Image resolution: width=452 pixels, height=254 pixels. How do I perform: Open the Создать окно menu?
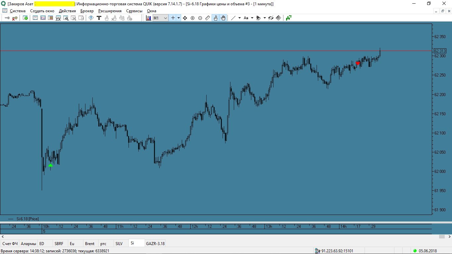coord(42,11)
